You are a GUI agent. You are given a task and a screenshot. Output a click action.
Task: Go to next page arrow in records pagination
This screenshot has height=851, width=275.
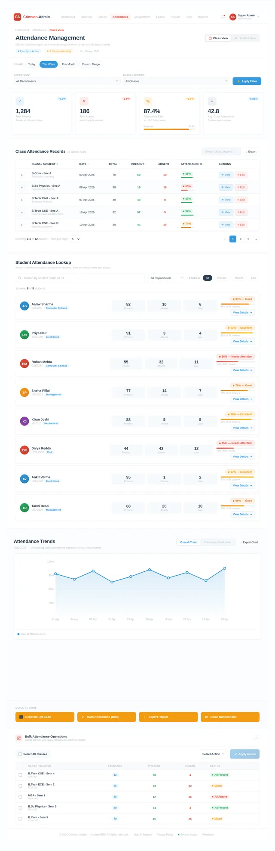click(256, 239)
